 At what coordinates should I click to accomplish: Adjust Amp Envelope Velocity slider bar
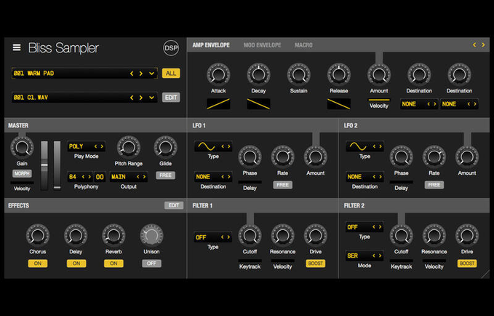tap(379, 100)
